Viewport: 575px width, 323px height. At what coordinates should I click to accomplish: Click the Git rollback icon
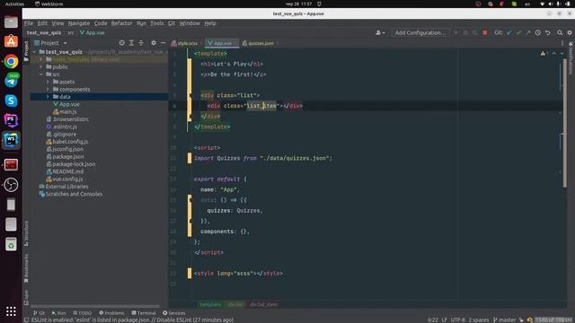[x=547, y=32]
